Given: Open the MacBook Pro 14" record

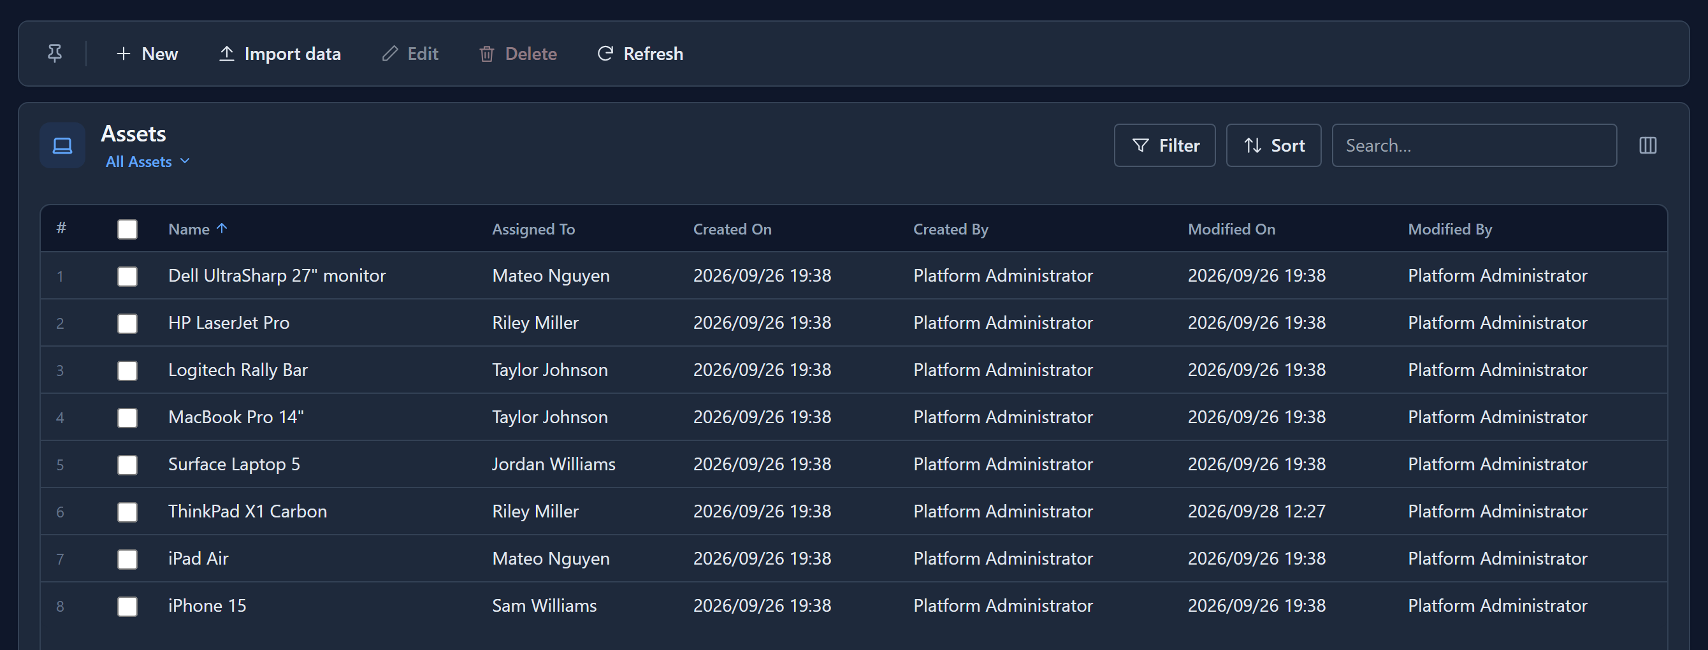Looking at the screenshot, I should pos(236,417).
